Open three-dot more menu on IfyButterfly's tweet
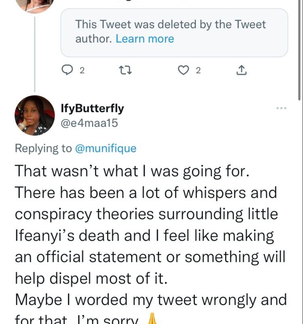 (281, 108)
